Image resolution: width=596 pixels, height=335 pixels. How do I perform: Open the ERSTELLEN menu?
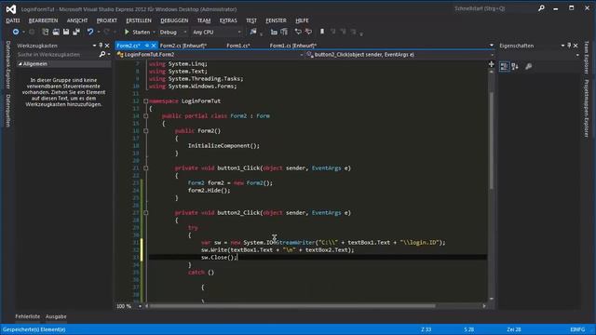139,20
